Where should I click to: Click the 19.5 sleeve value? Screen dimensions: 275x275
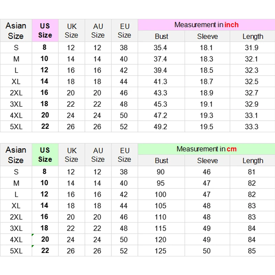click(x=207, y=126)
